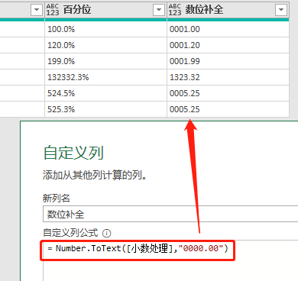Screen dimensions: 298x281
Task: Select cell 120.0%
Action: (105, 45)
